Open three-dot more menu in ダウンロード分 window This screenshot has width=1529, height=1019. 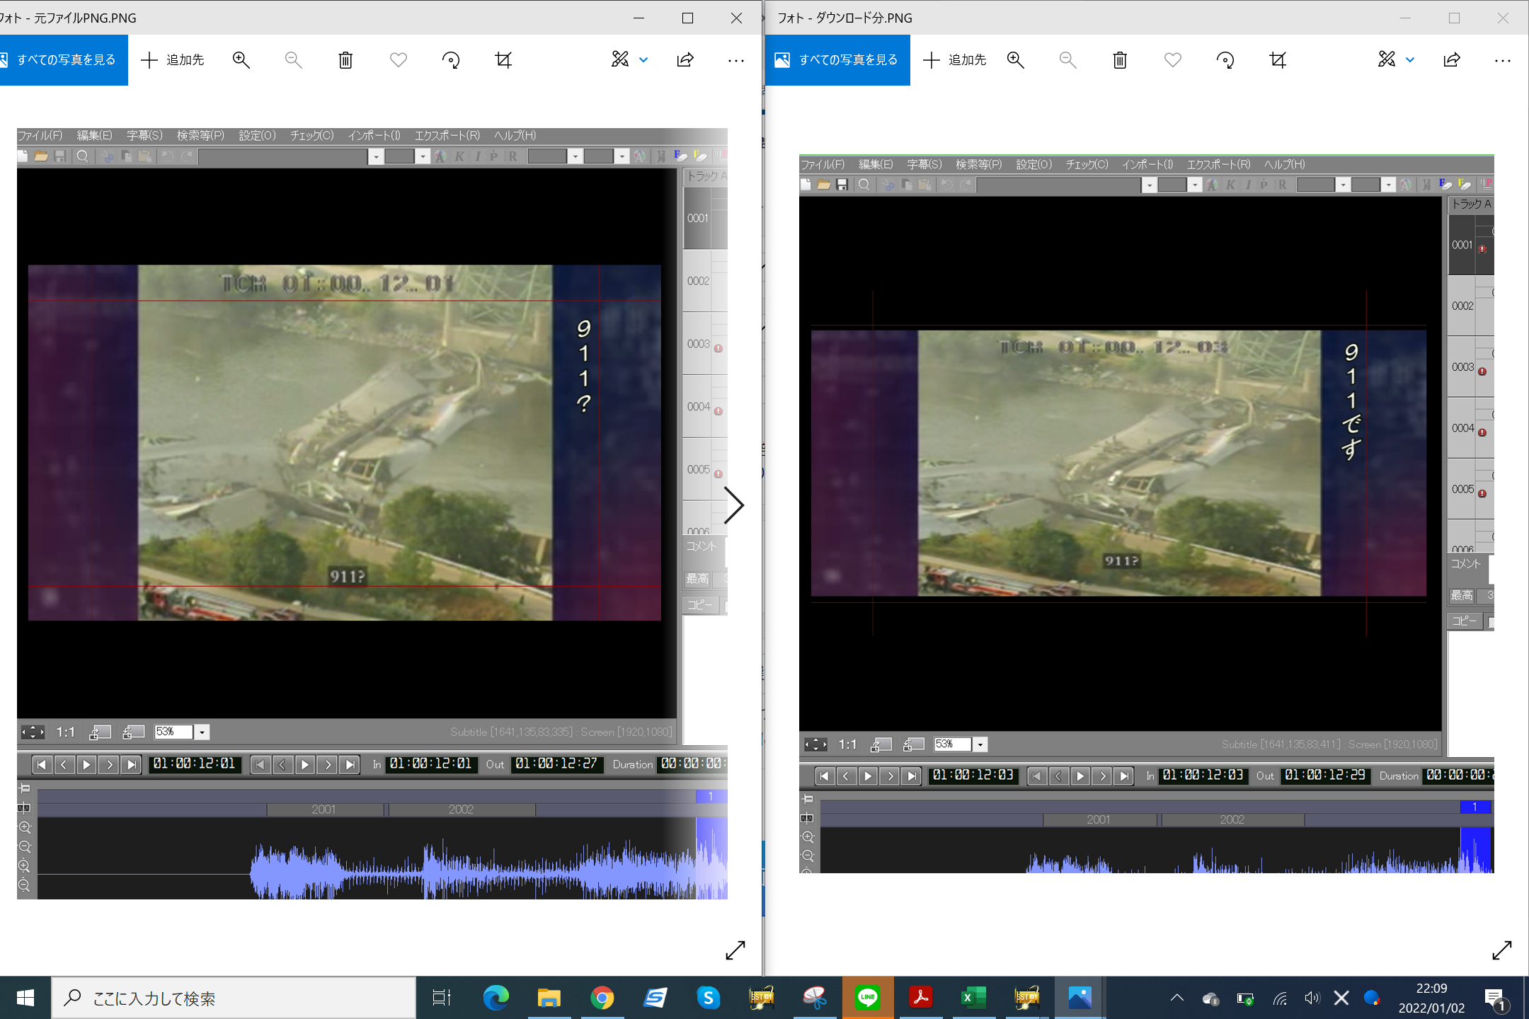click(1502, 60)
